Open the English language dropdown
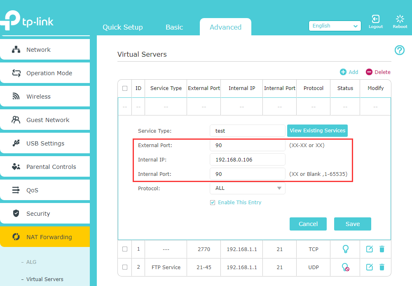This screenshot has height=286, width=412. tap(335, 25)
